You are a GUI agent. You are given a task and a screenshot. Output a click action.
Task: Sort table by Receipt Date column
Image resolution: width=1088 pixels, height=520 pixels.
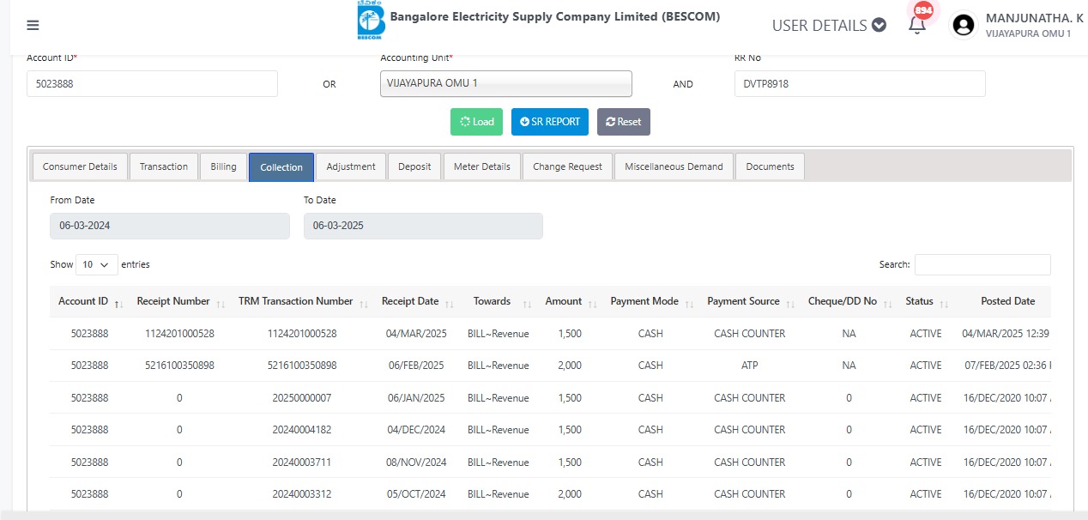click(x=416, y=302)
